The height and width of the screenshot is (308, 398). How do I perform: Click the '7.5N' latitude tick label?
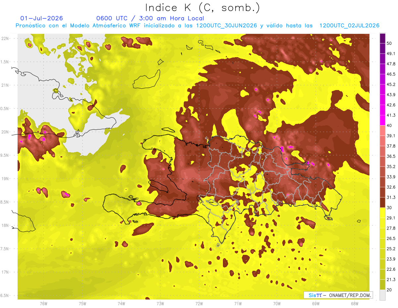5,249
